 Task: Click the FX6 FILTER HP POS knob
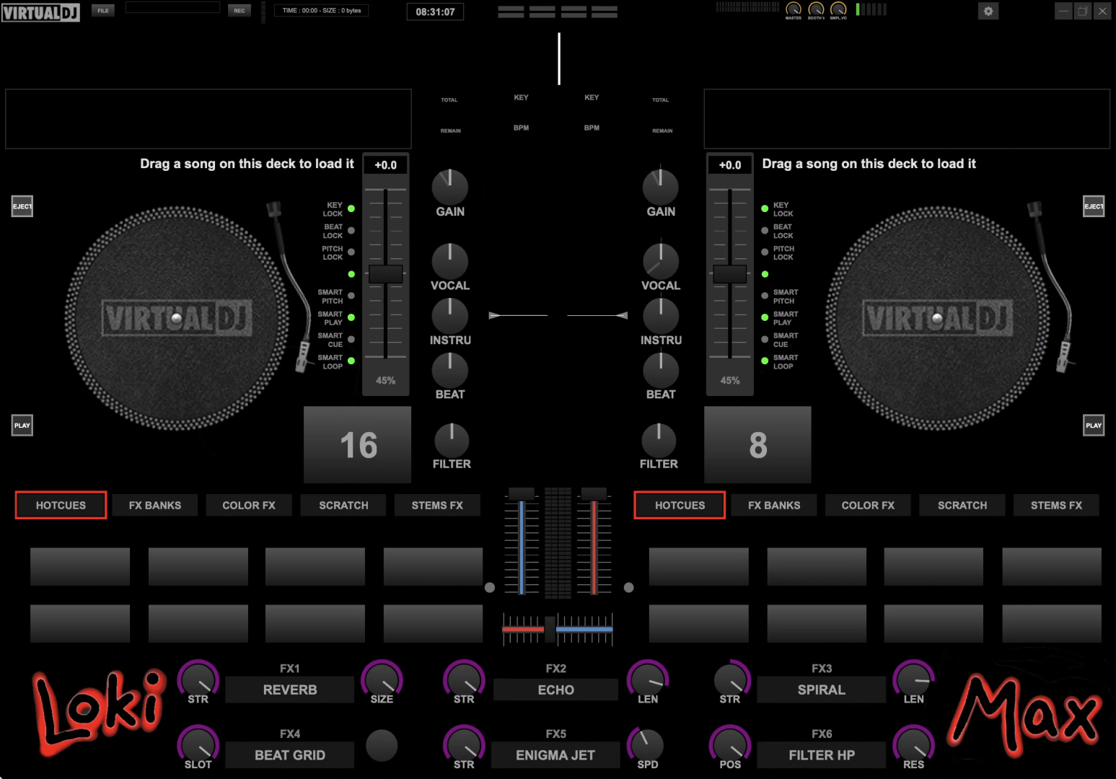coord(730,744)
